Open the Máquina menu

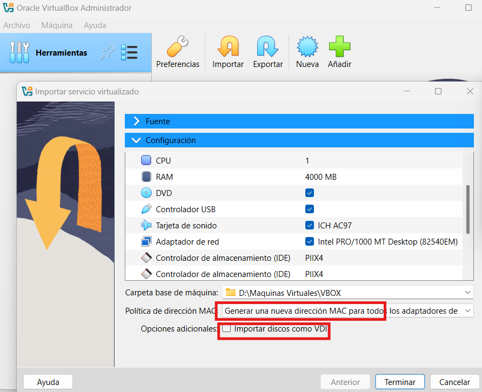57,25
